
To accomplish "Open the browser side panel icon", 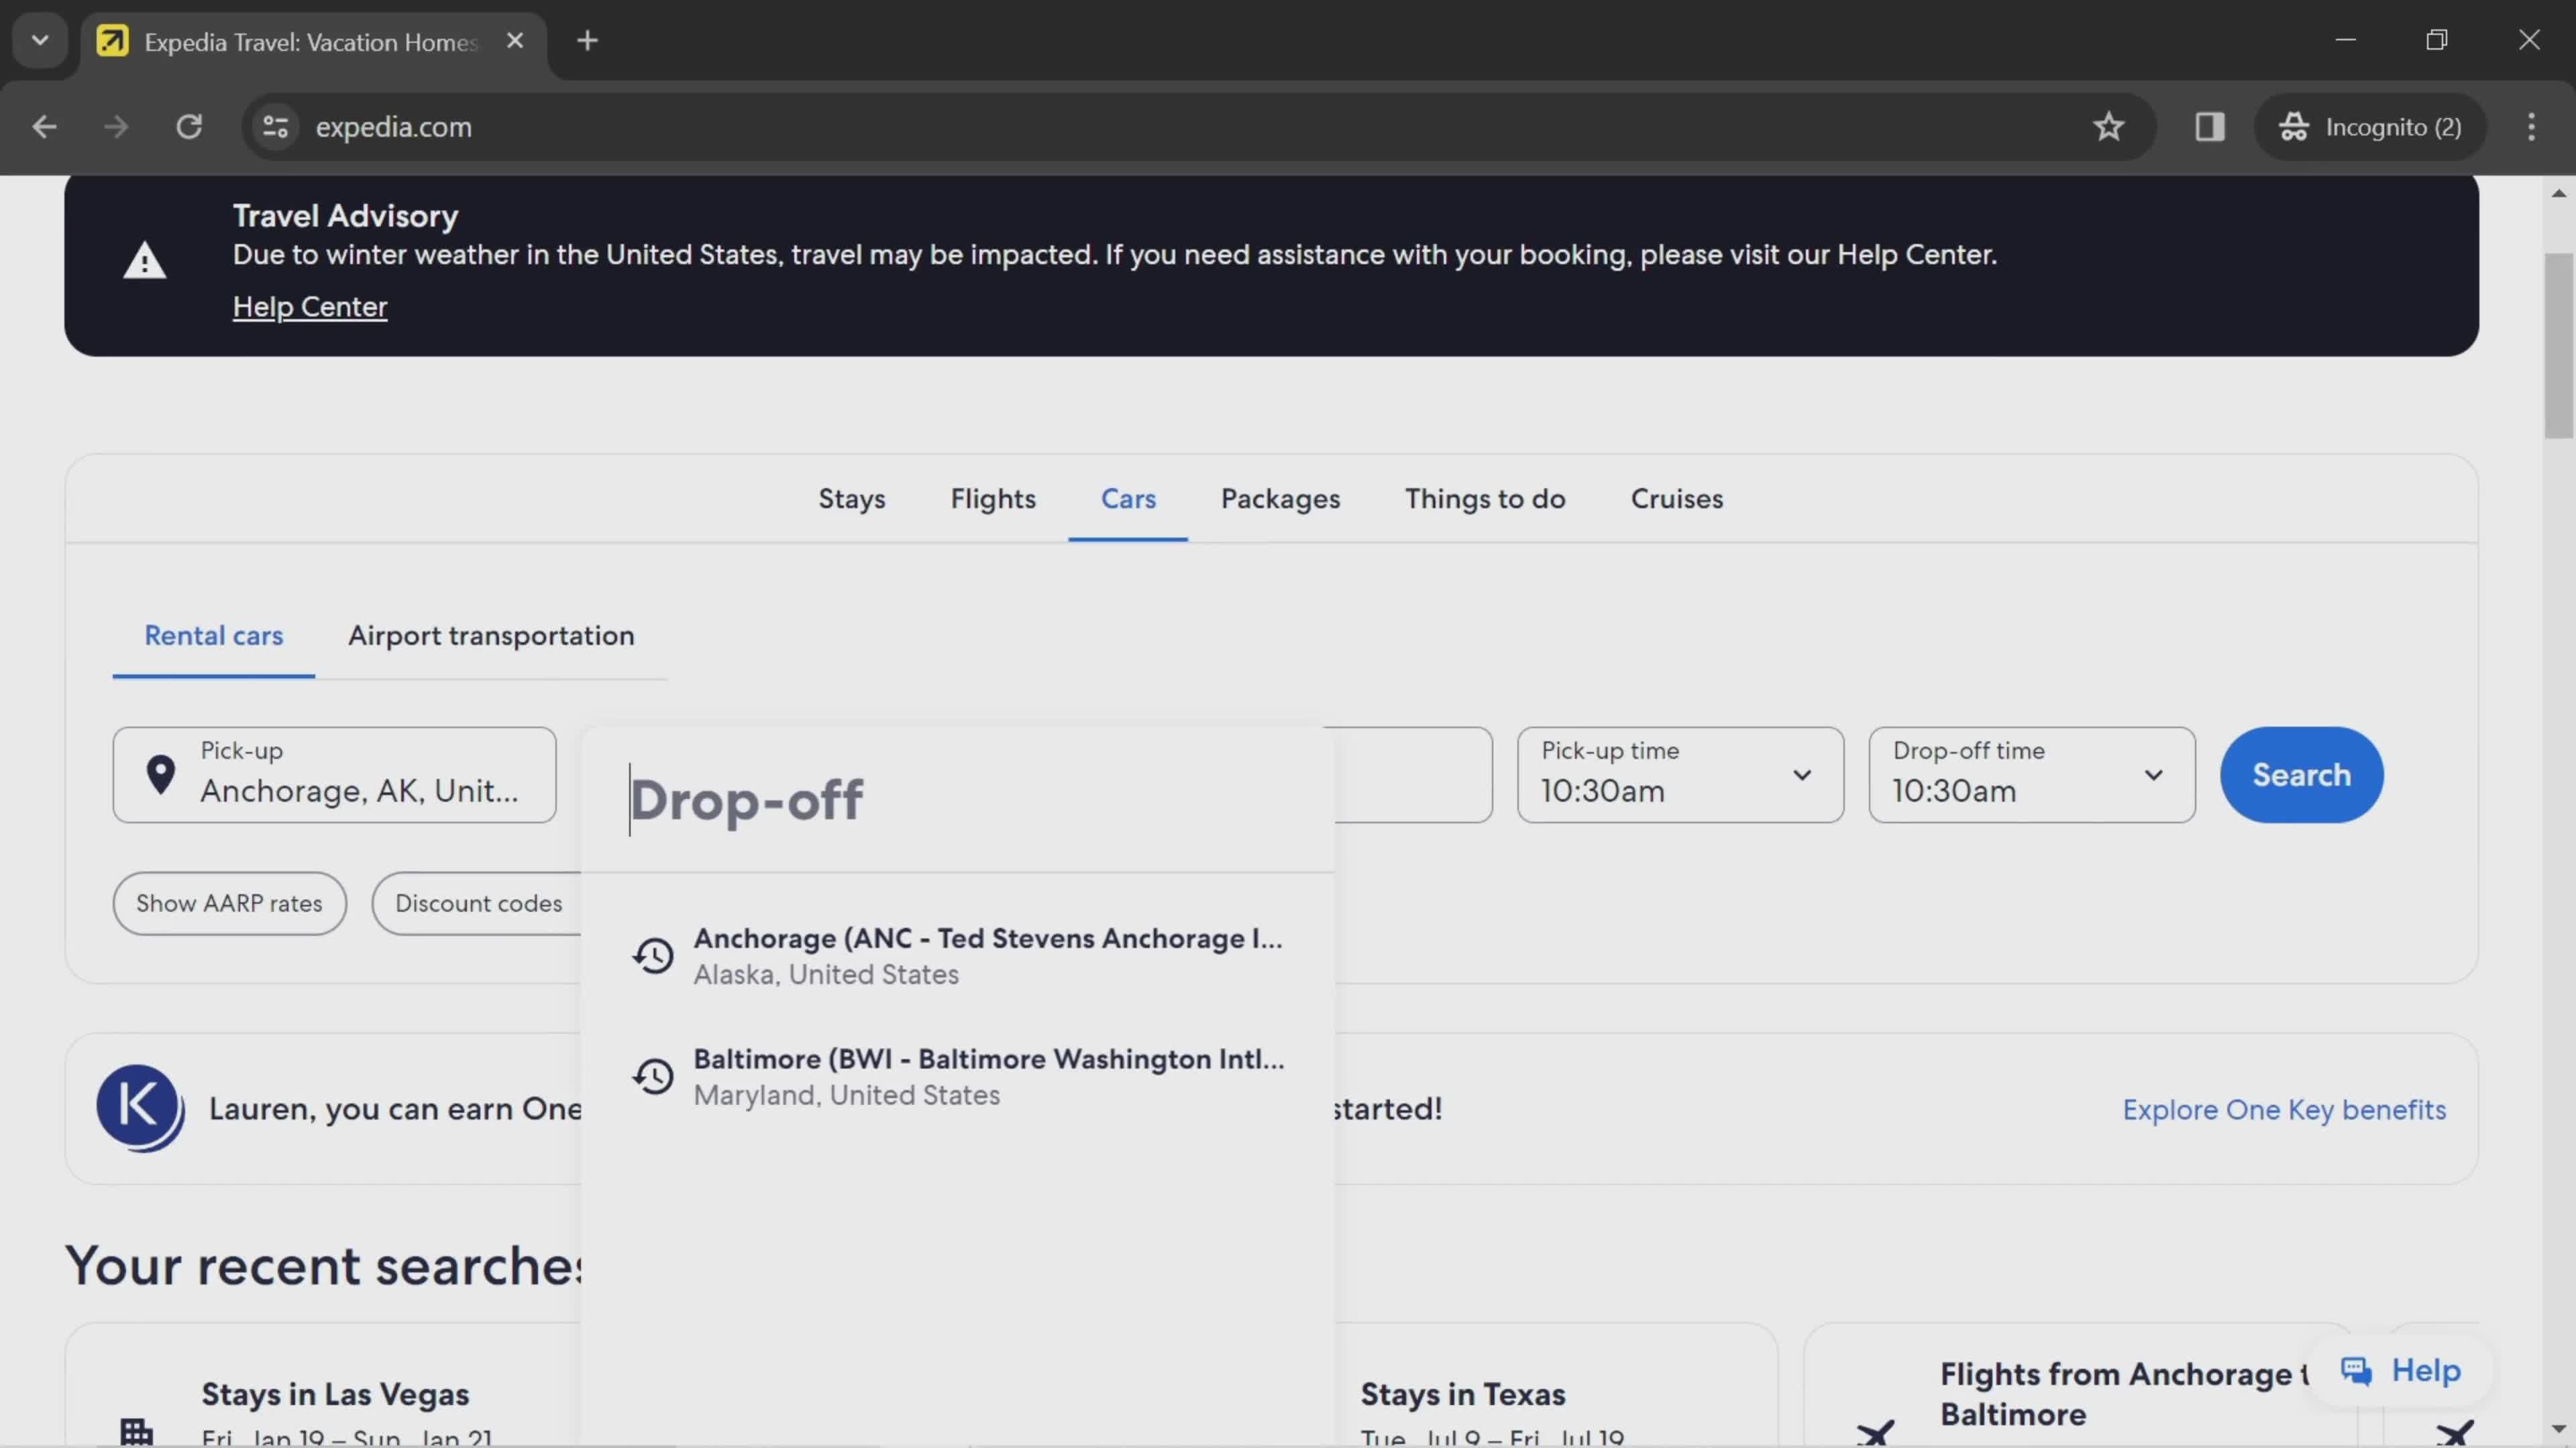I will click(2209, 127).
